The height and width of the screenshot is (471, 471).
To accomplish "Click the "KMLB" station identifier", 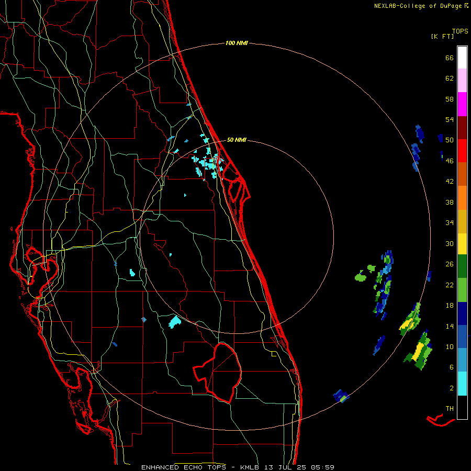I will [251, 467].
